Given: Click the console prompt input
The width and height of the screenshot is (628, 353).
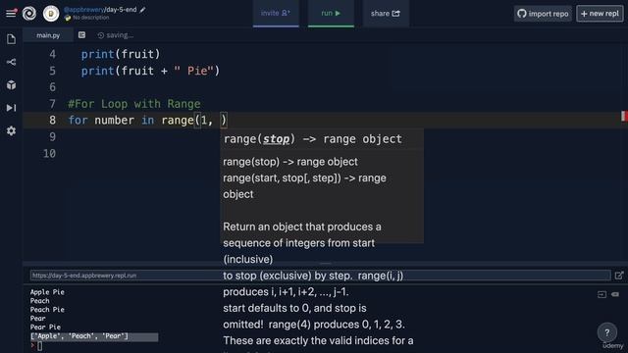Looking at the screenshot, I should coord(39,346).
